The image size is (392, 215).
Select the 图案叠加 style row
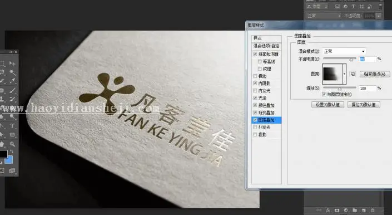[x=266, y=120]
